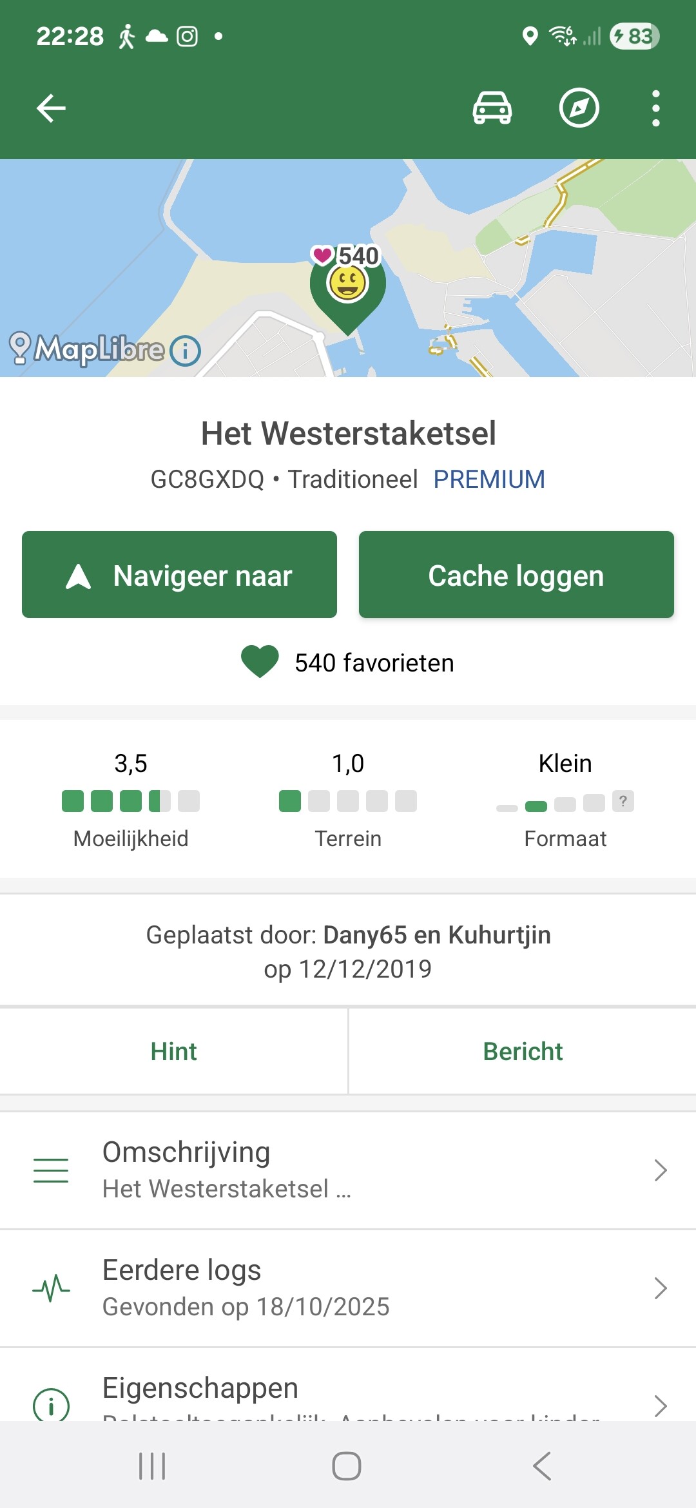
Task: Tap the Android home button
Action: [x=347, y=1466]
